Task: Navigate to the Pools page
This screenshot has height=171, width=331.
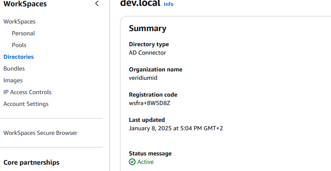Action: 19,45
